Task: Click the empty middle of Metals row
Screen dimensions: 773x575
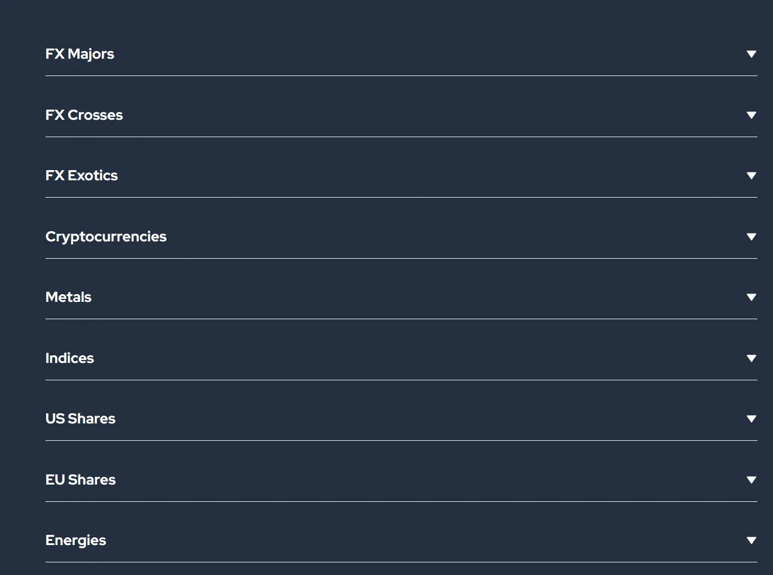Action: 401,297
